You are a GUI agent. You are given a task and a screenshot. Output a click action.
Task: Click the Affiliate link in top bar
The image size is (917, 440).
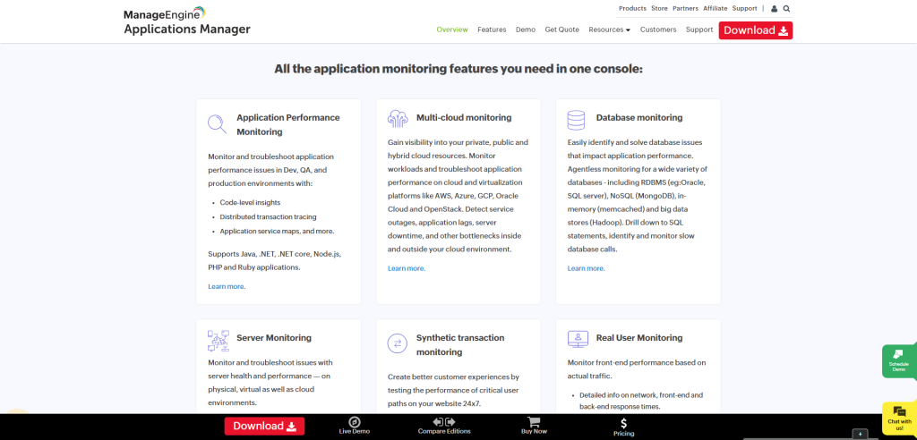[x=716, y=9]
